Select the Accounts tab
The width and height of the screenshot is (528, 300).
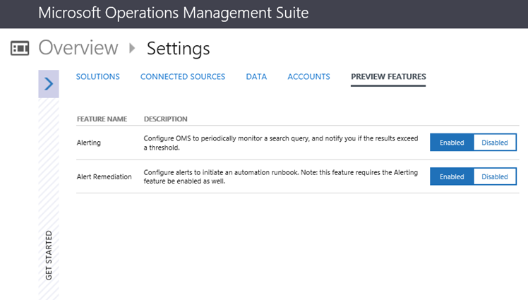click(x=308, y=77)
